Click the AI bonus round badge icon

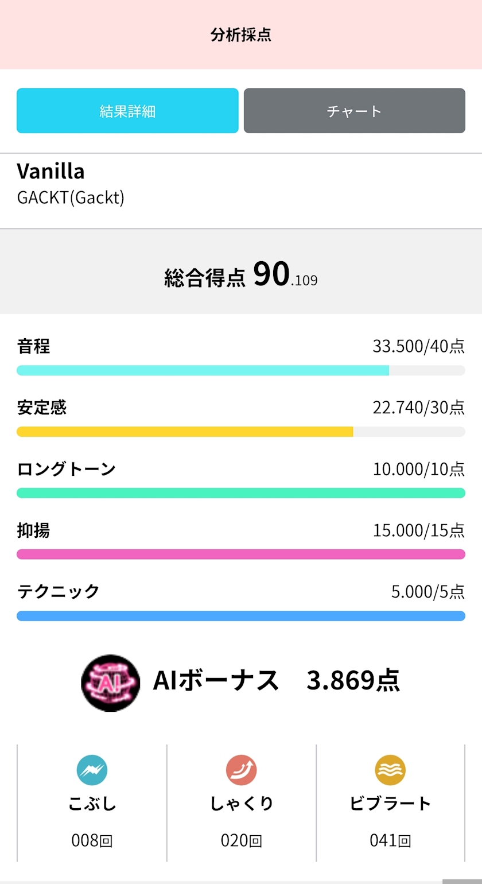point(110,683)
